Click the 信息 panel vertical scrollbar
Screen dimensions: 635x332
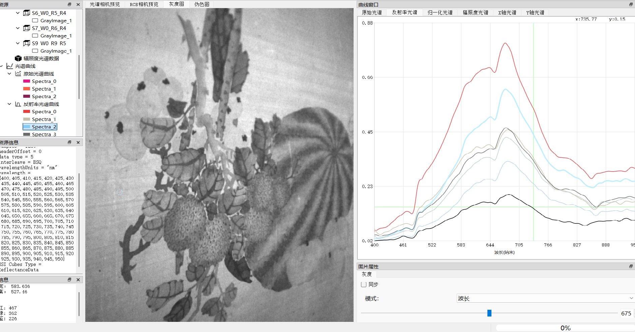79,304
